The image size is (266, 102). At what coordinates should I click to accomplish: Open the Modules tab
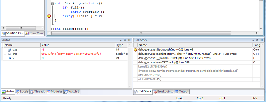(x=54, y=92)
